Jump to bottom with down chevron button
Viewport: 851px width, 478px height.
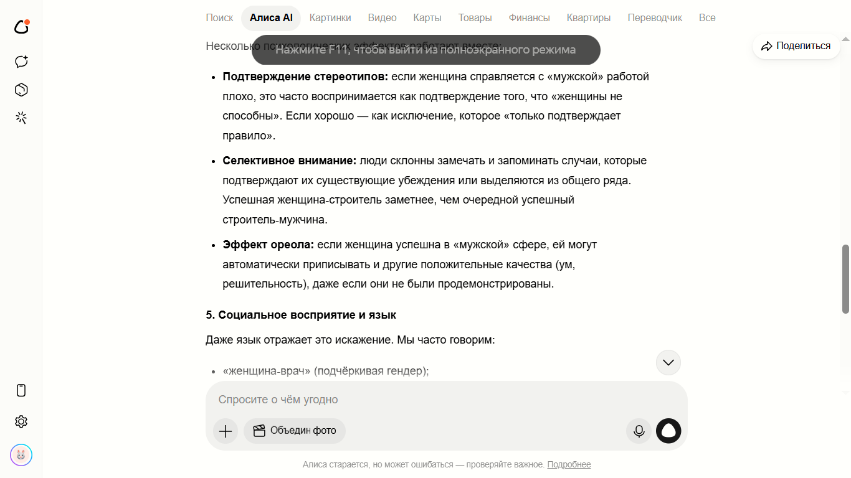(x=668, y=362)
